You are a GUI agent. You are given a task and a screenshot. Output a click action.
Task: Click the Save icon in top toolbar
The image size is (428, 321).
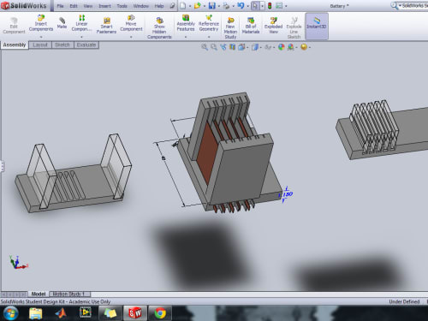(x=211, y=6)
